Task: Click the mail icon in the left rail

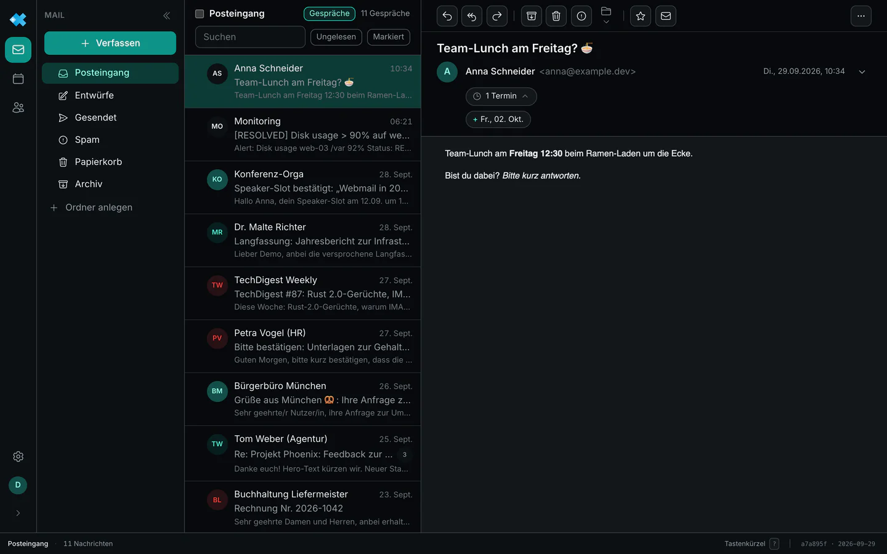Action: point(18,50)
